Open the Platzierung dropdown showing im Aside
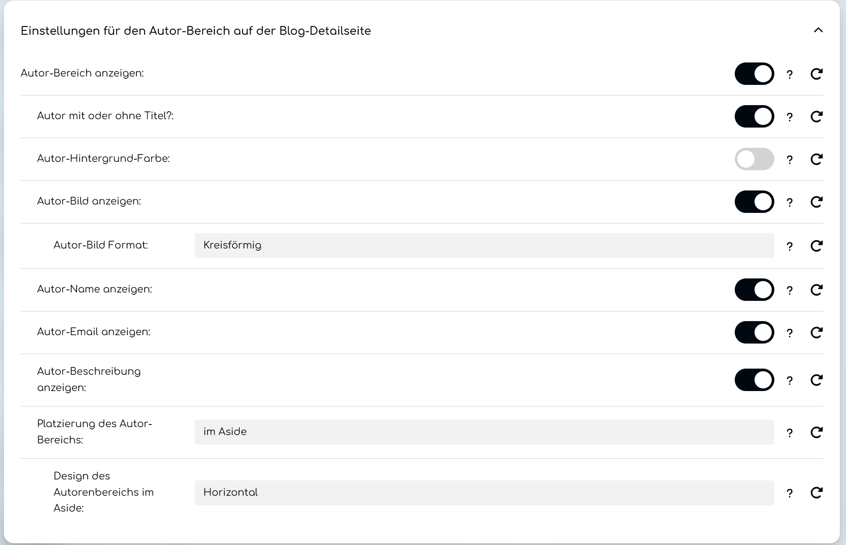 point(484,432)
